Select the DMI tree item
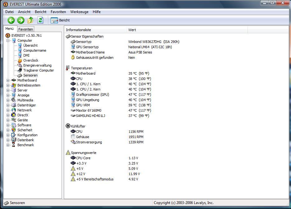The width and height of the screenshot is (291, 209). [26, 55]
